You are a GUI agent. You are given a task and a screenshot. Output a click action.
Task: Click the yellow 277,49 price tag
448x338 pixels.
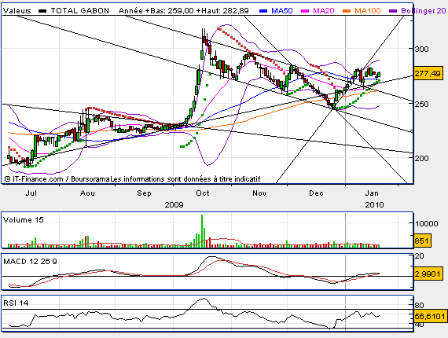(428, 74)
